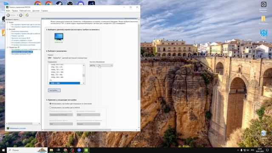Choose the 480p, 720 × 480 resolution row

pos(57,75)
